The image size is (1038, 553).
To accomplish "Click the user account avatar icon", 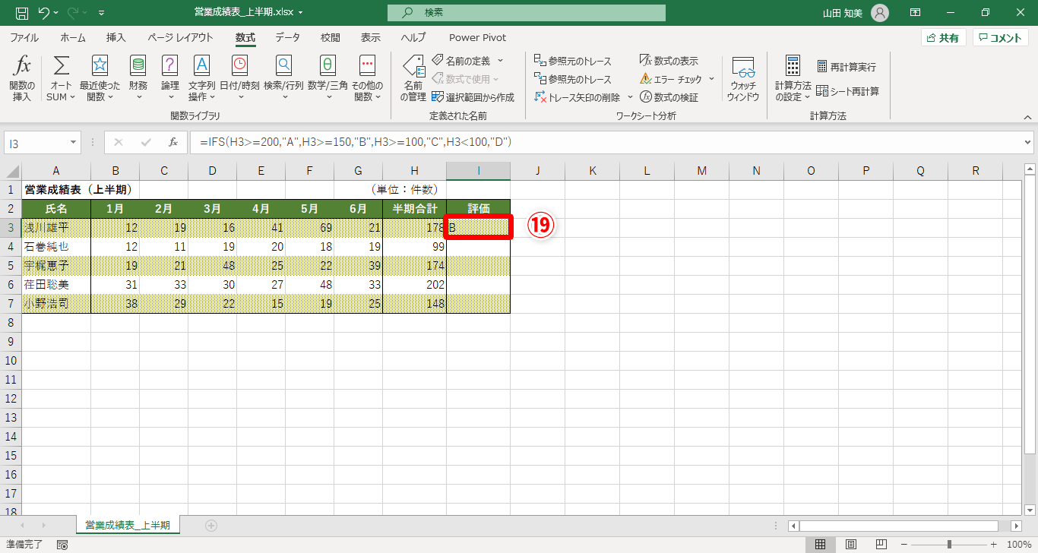I will tap(880, 13).
